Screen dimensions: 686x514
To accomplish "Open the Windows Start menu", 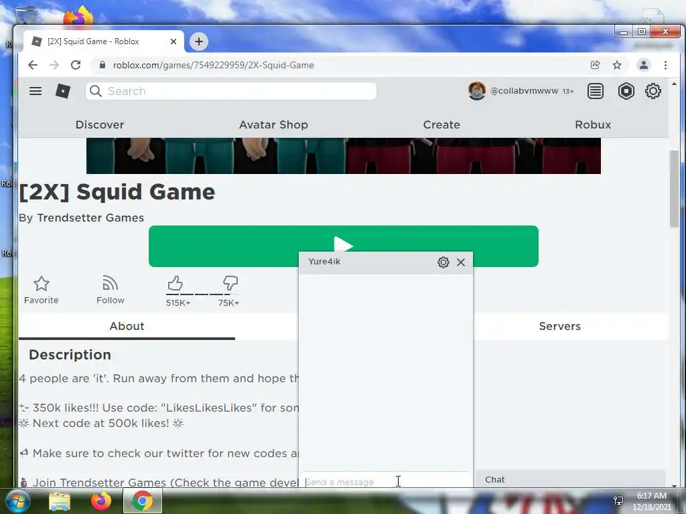I will [x=17, y=501].
